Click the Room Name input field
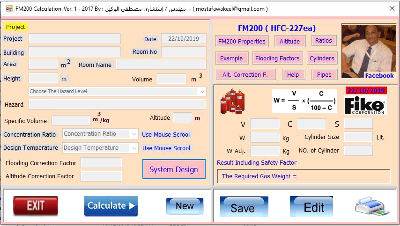Screen dimensions: 400x226 click(161, 64)
